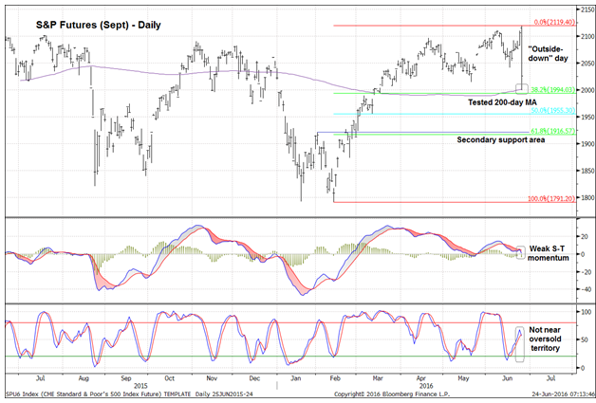The width and height of the screenshot is (596, 403).
Task: Click the '61.8%(1916.57)' Fibonacci label
Action: click(x=552, y=131)
